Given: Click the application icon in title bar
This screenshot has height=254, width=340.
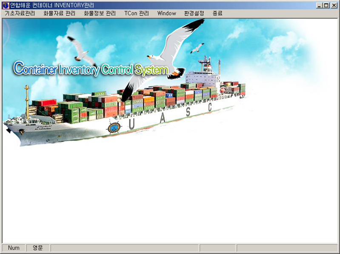Looking at the screenshot, I should 6,5.
